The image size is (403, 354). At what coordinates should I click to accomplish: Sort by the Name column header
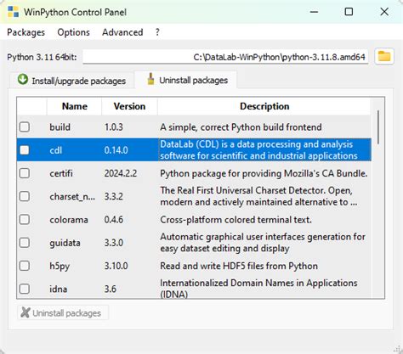pyautogui.click(x=75, y=106)
